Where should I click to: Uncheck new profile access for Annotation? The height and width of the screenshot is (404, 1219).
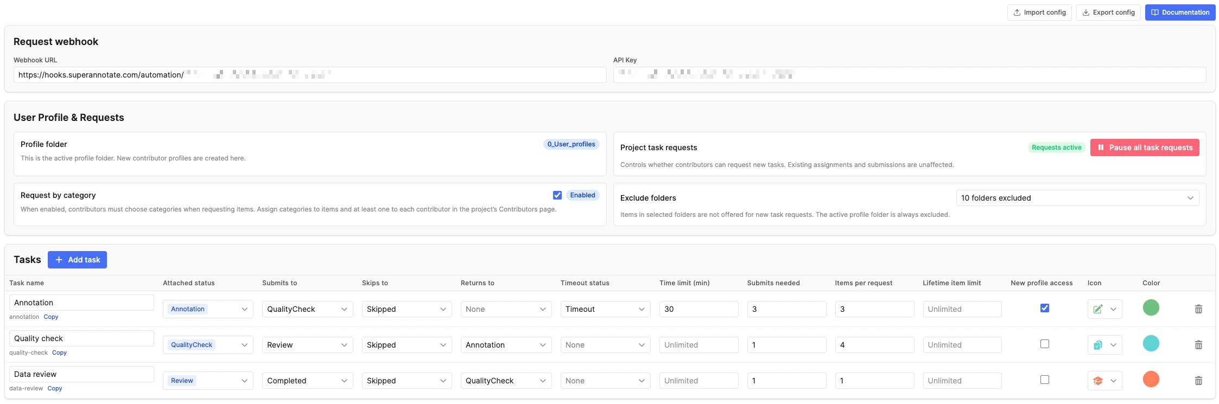[1045, 308]
